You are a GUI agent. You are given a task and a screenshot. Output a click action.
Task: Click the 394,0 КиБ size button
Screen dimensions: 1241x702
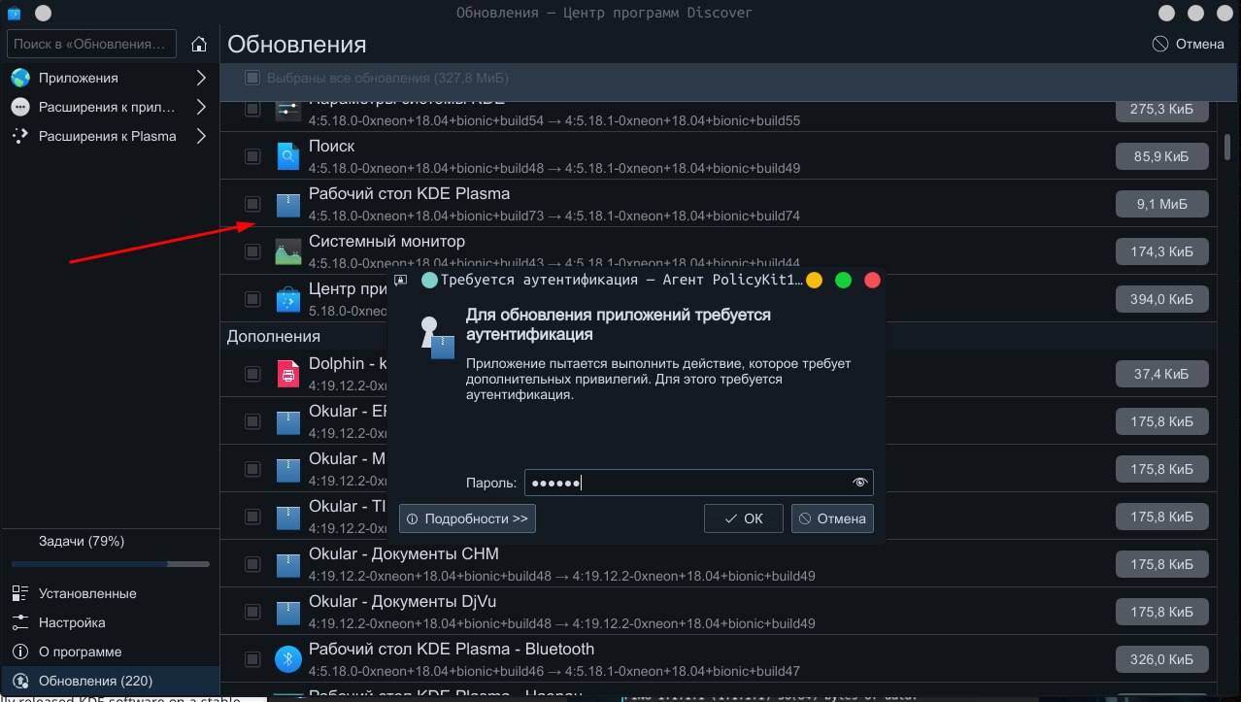coord(1162,299)
